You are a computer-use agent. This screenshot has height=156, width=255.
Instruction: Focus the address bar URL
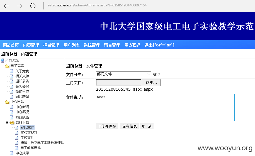(x=97, y=5)
